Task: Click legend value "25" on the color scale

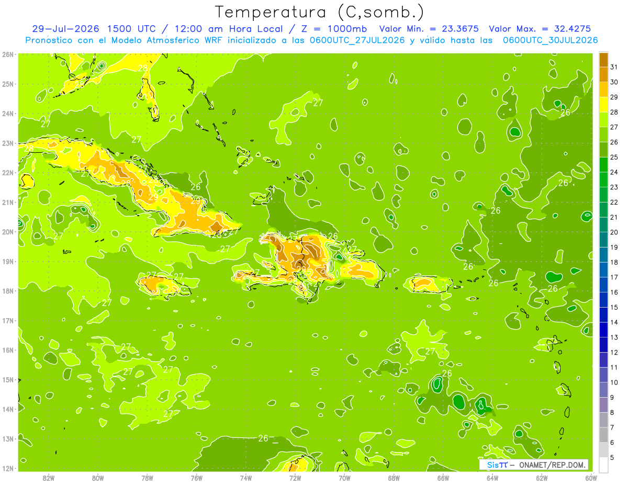Action: pos(614,157)
